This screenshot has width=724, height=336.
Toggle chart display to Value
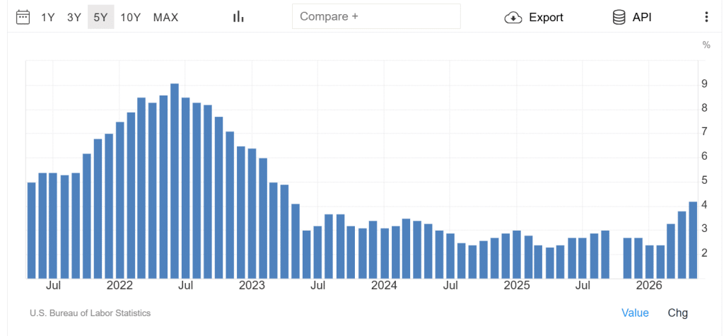(x=635, y=313)
